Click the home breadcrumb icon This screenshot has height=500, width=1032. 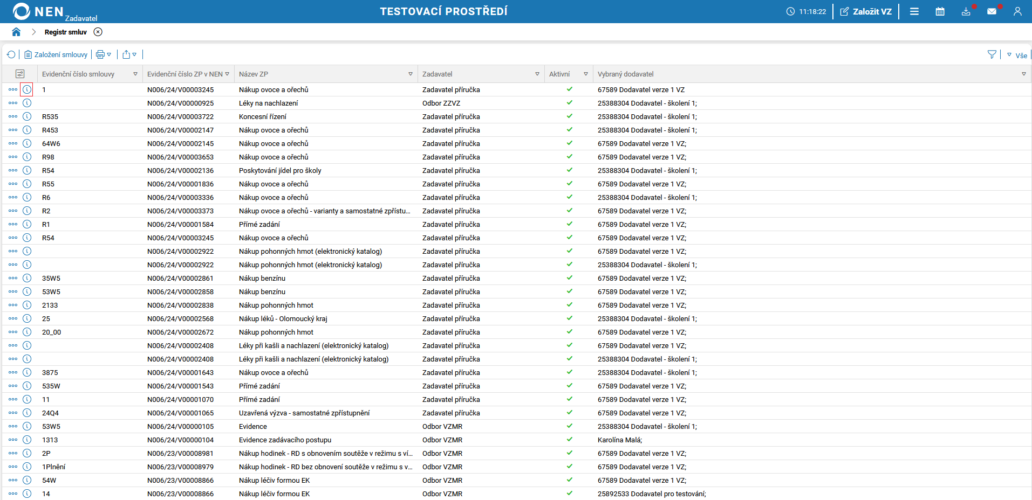point(16,32)
